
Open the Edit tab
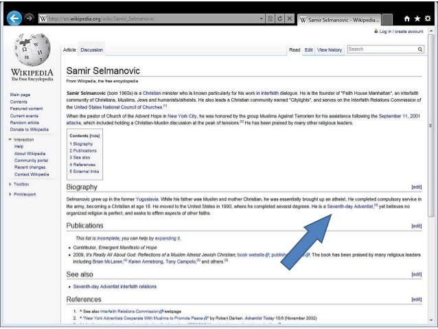(x=309, y=49)
